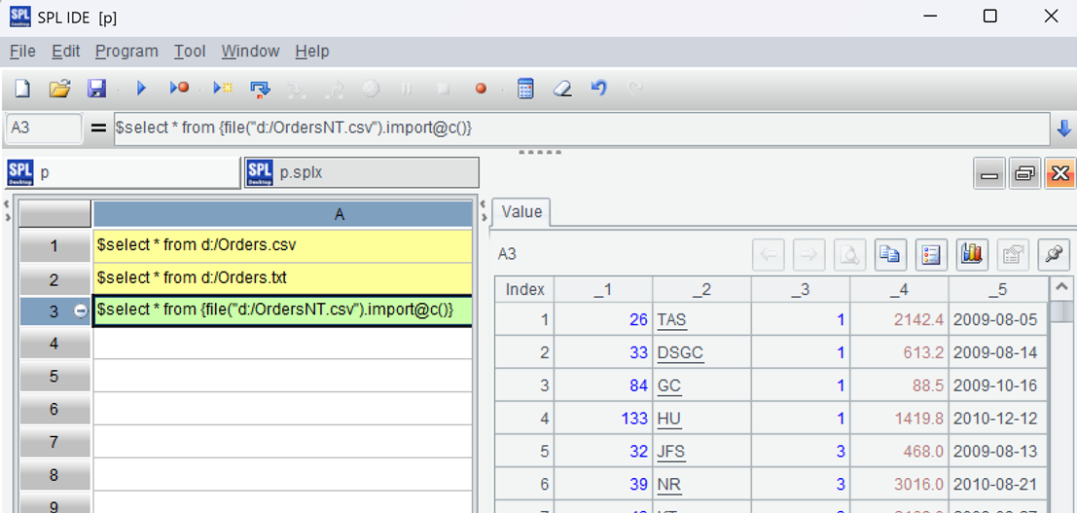Switch to the p.splx document tab
1077x513 pixels.
[x=362, y=172]
